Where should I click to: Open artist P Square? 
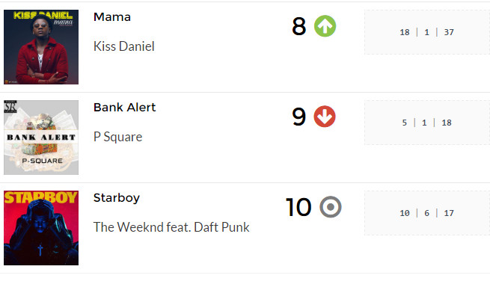117,137
